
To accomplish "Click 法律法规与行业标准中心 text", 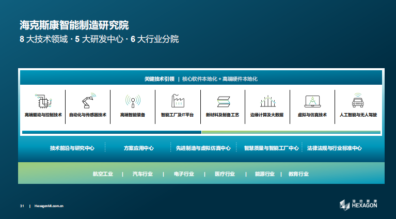I will pos(335,148).
